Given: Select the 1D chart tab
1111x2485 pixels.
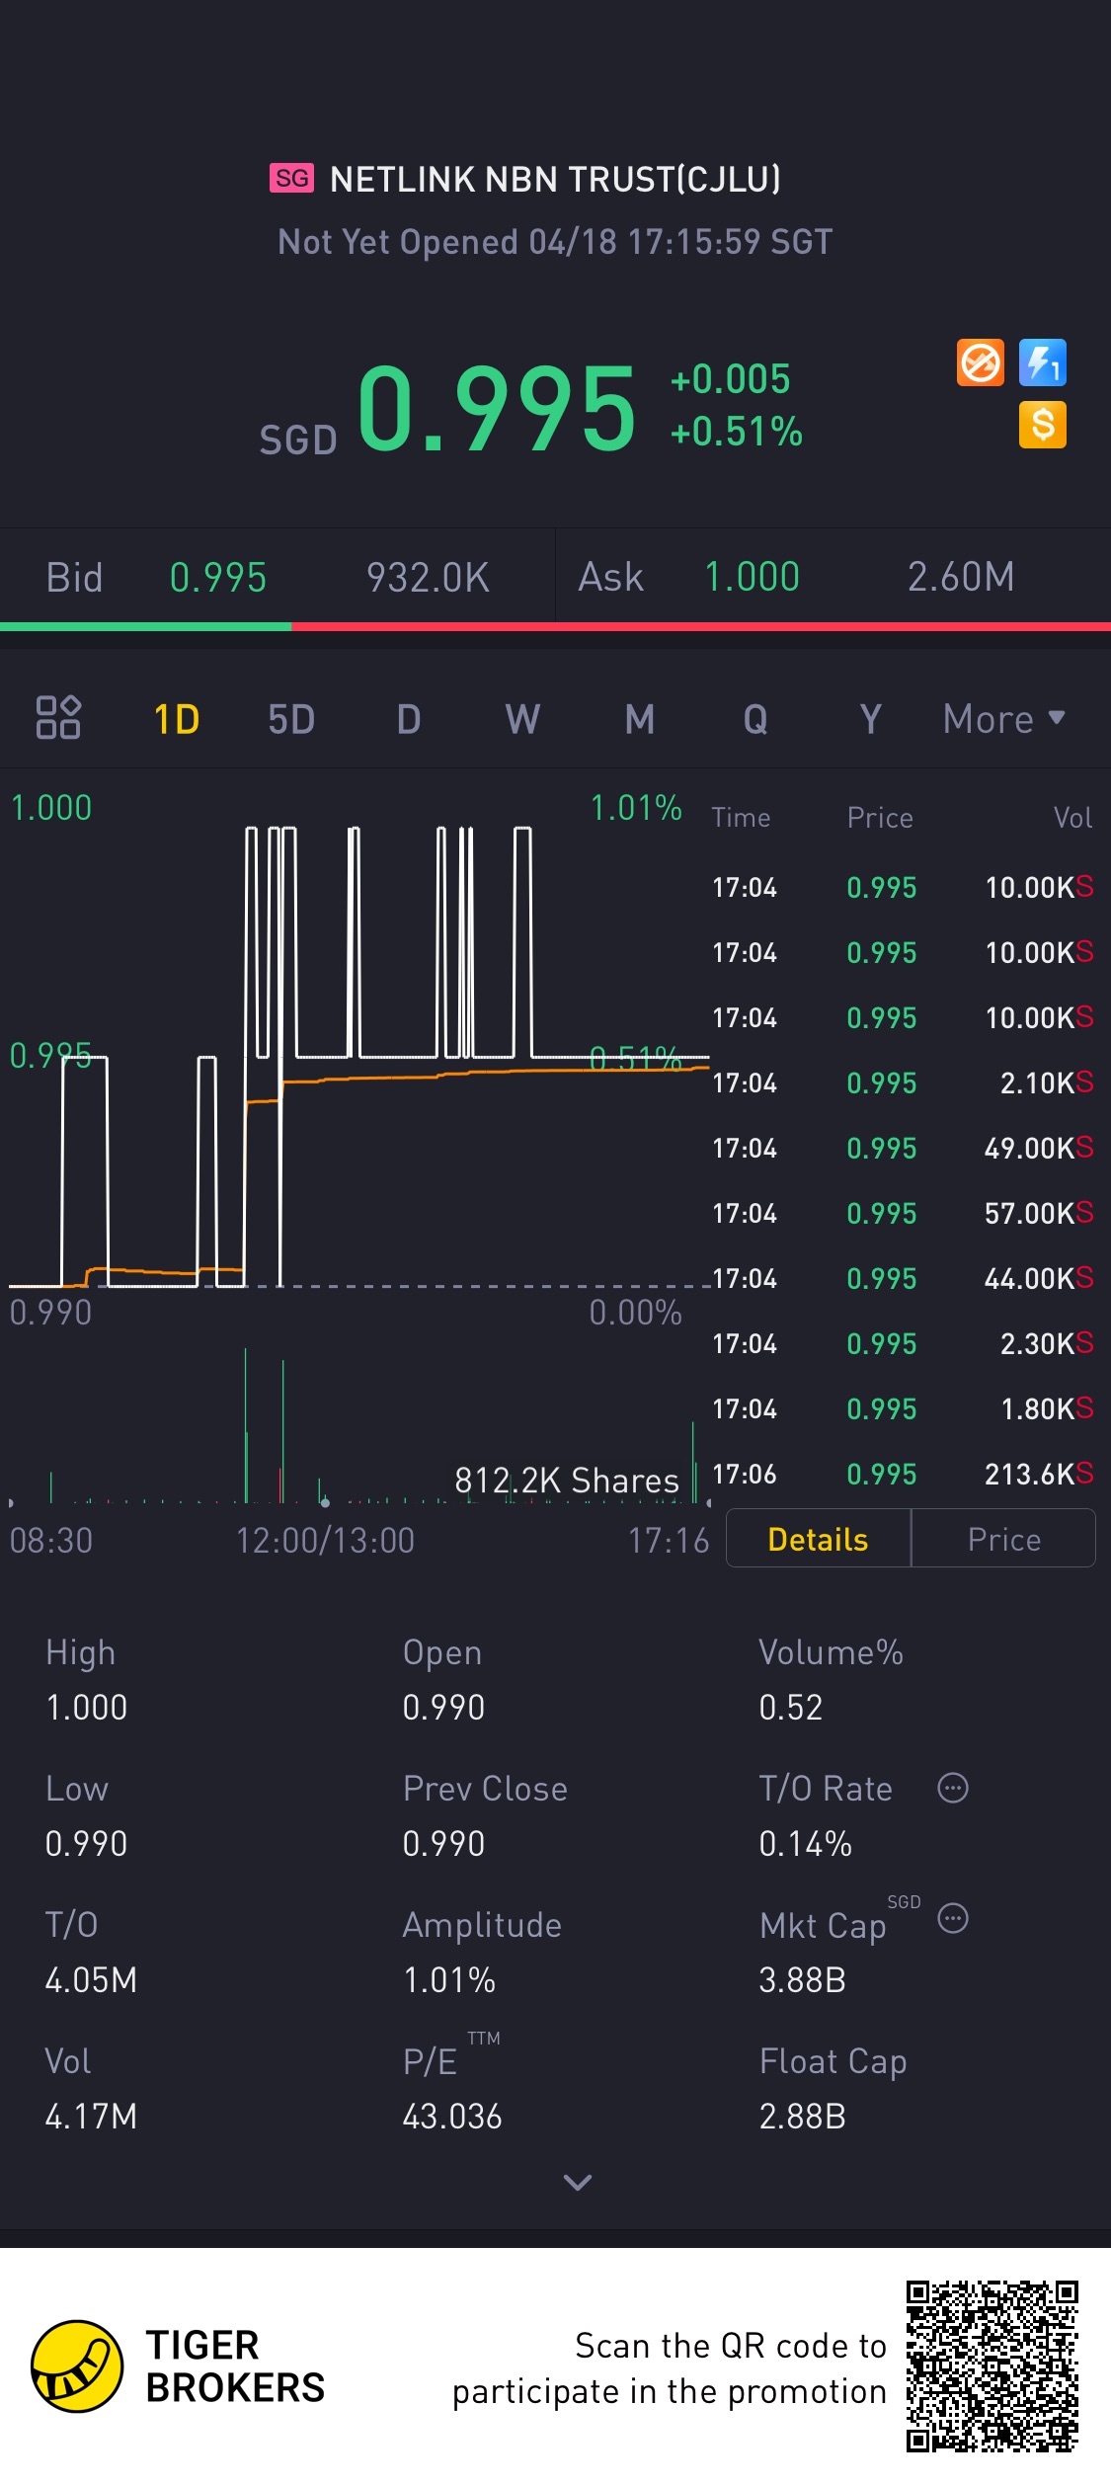Looking at the screenshot, I should tap(177, 719).
